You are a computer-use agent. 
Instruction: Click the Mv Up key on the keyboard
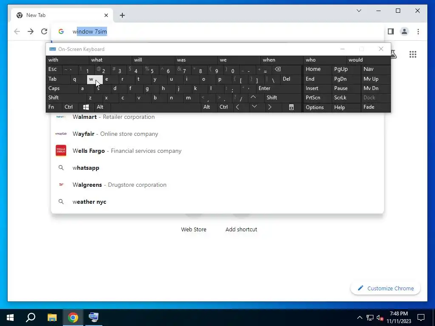[376, 79]
